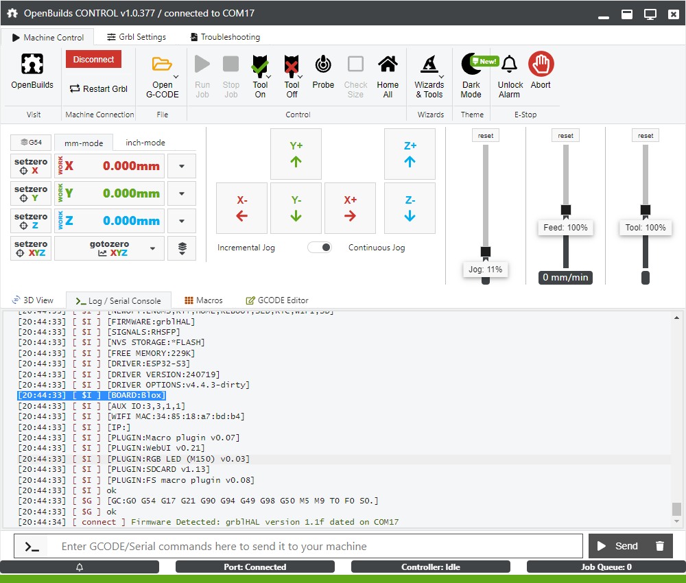Jog the machine with Y+ arrow
Screen dimensions: 686x583
(296, 154)
